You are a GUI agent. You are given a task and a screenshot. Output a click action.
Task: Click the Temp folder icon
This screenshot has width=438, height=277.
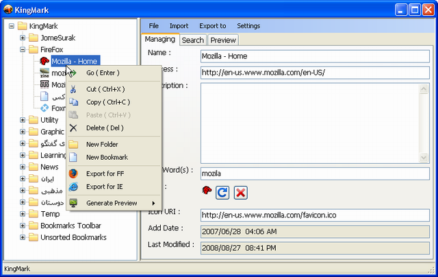click(34, 214)
